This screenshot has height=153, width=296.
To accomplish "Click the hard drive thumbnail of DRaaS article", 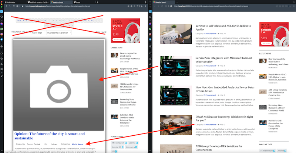I will coord(176,125).
